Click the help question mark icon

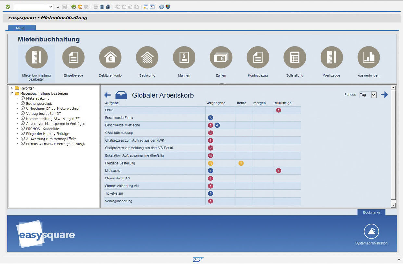click(x=161, y=7)
